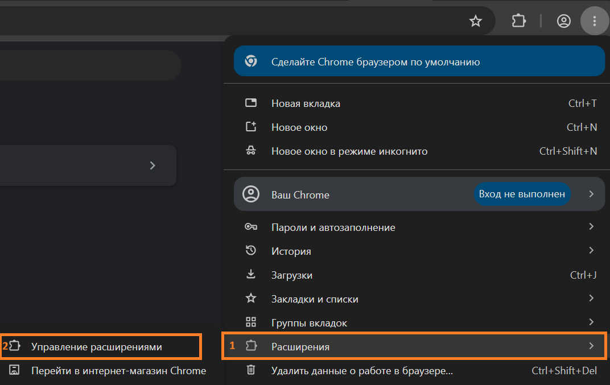
Task: Click the puzzle icon beside Расширения
Action: [252, 345]
